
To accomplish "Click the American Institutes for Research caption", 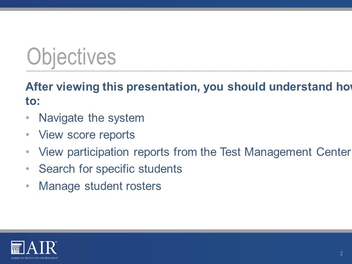I will [x=34, y=258].
